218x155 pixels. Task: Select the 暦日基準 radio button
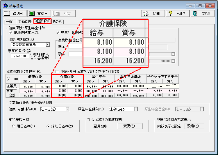pyautogui.click(x=13, y=126)
